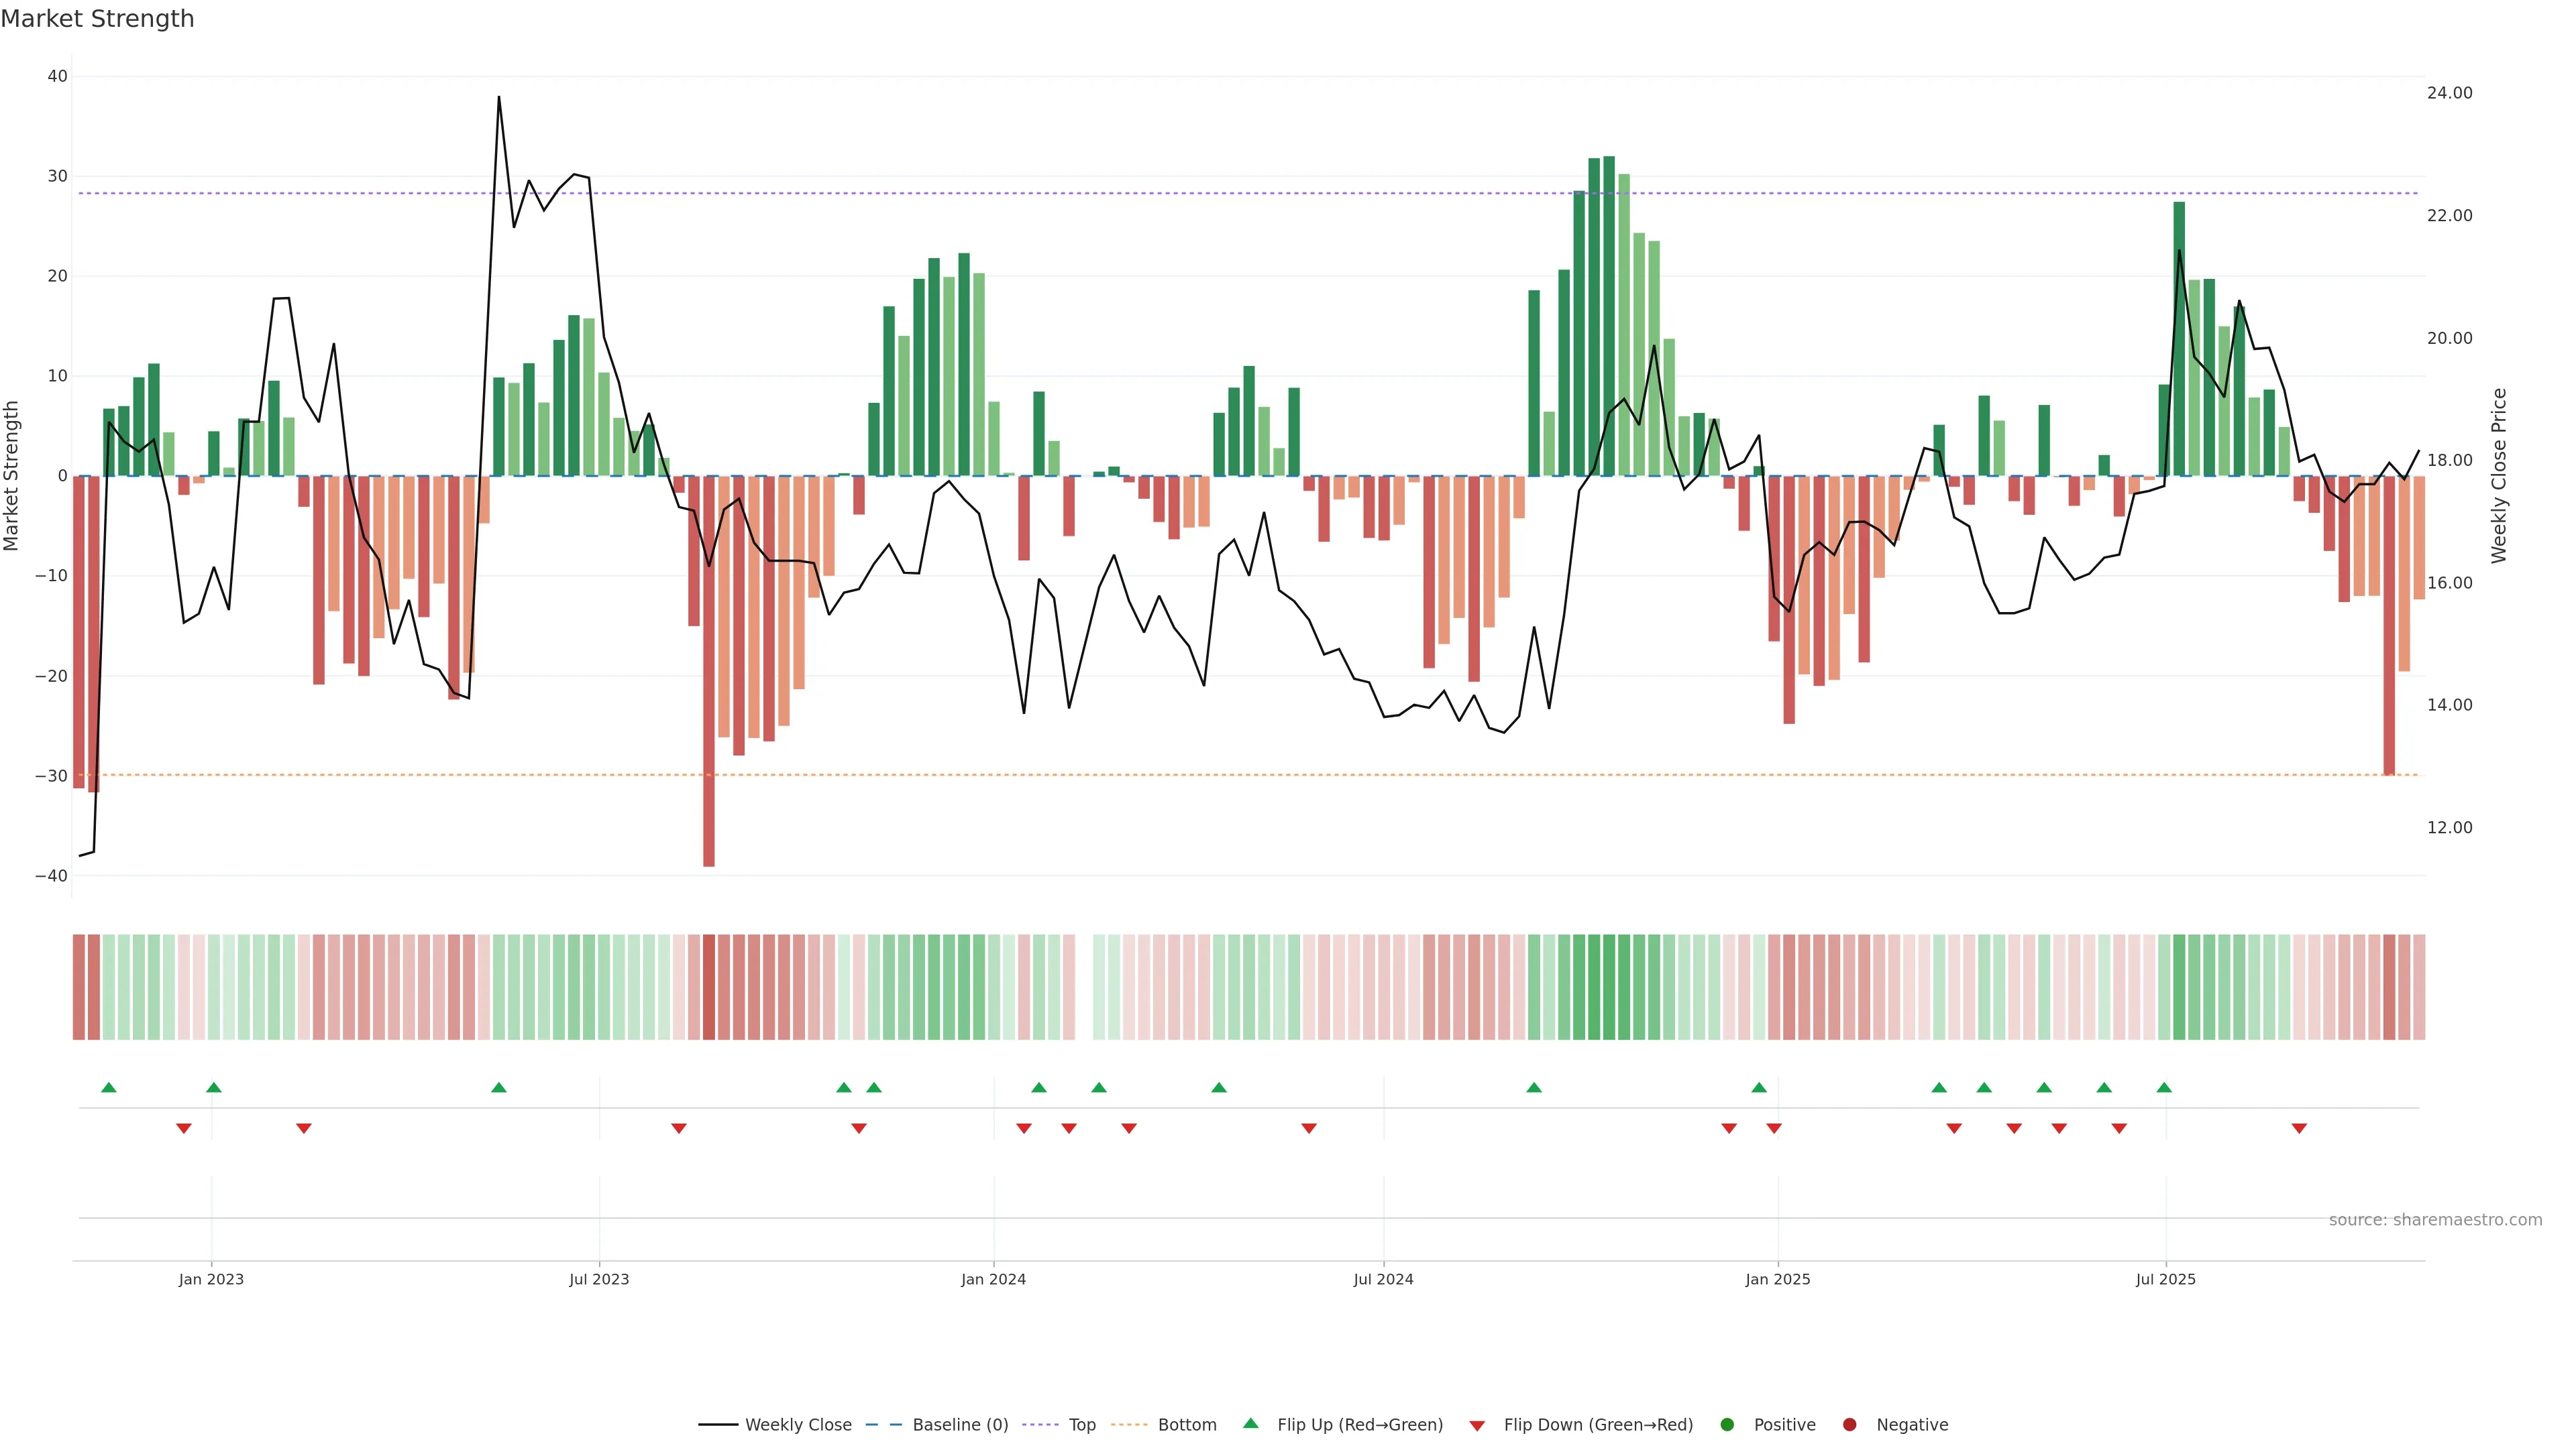Click the Market Strength chart title
Image resolution: width=2576 pixels, height=1448 pixels.
[x=97, y=19]
